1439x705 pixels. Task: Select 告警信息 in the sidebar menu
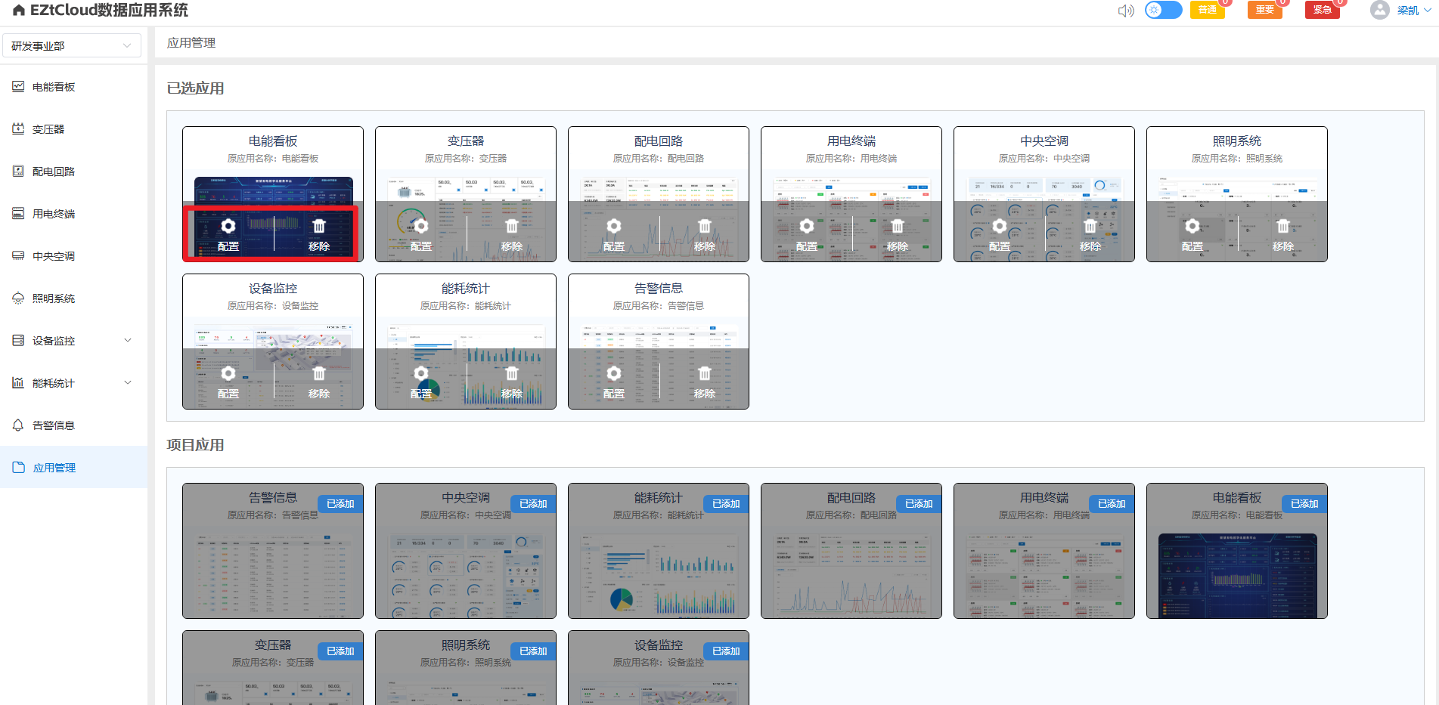(x=54, y=425)
